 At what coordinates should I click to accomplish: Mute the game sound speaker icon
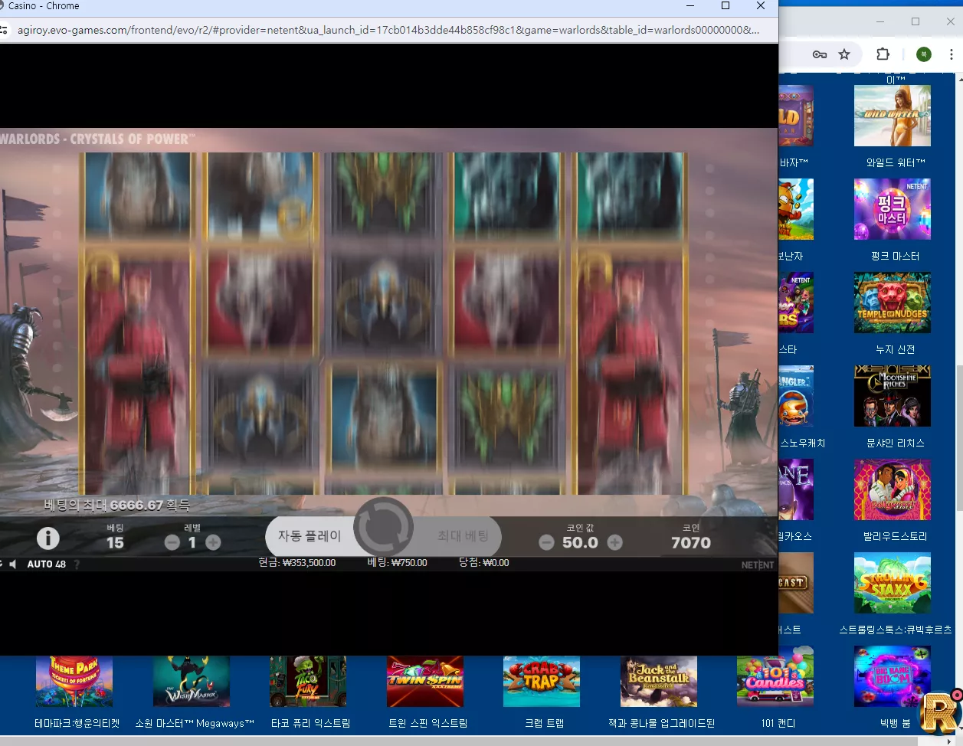click(12, 564)
